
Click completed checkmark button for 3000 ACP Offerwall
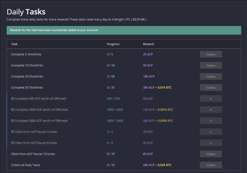211,121
